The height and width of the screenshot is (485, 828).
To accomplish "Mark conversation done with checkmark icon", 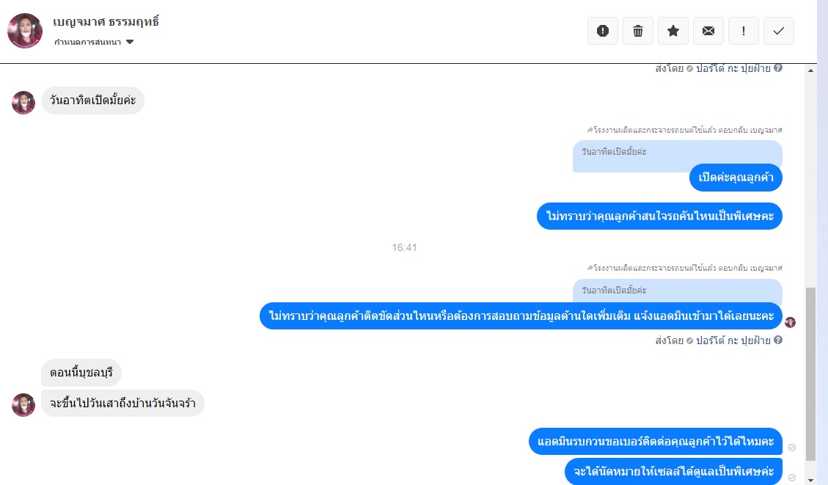I will click(x=778, y=31).
